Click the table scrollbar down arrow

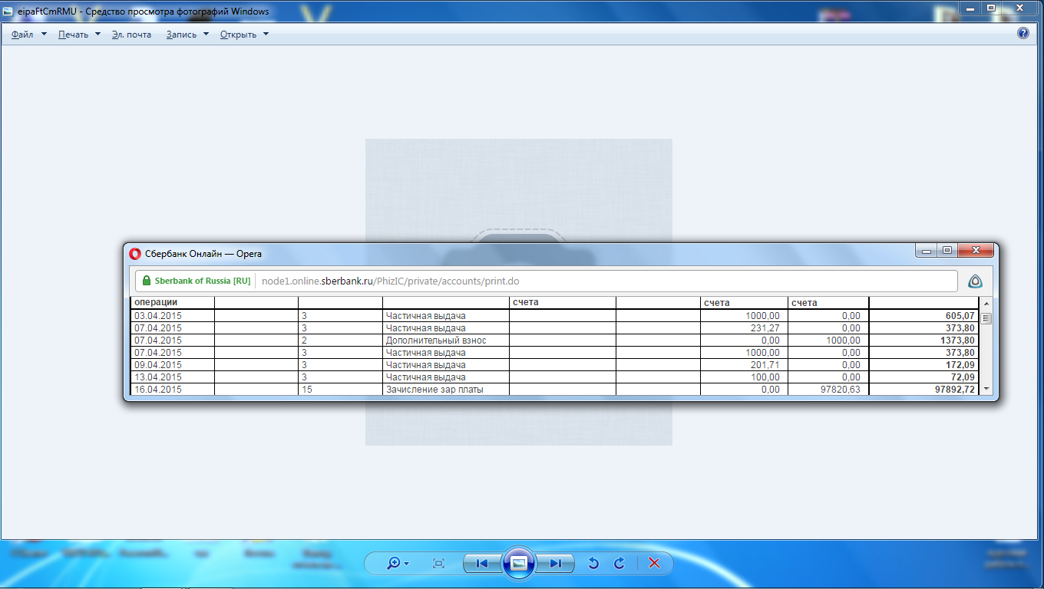pyautogui.click(x=986, y=390)
